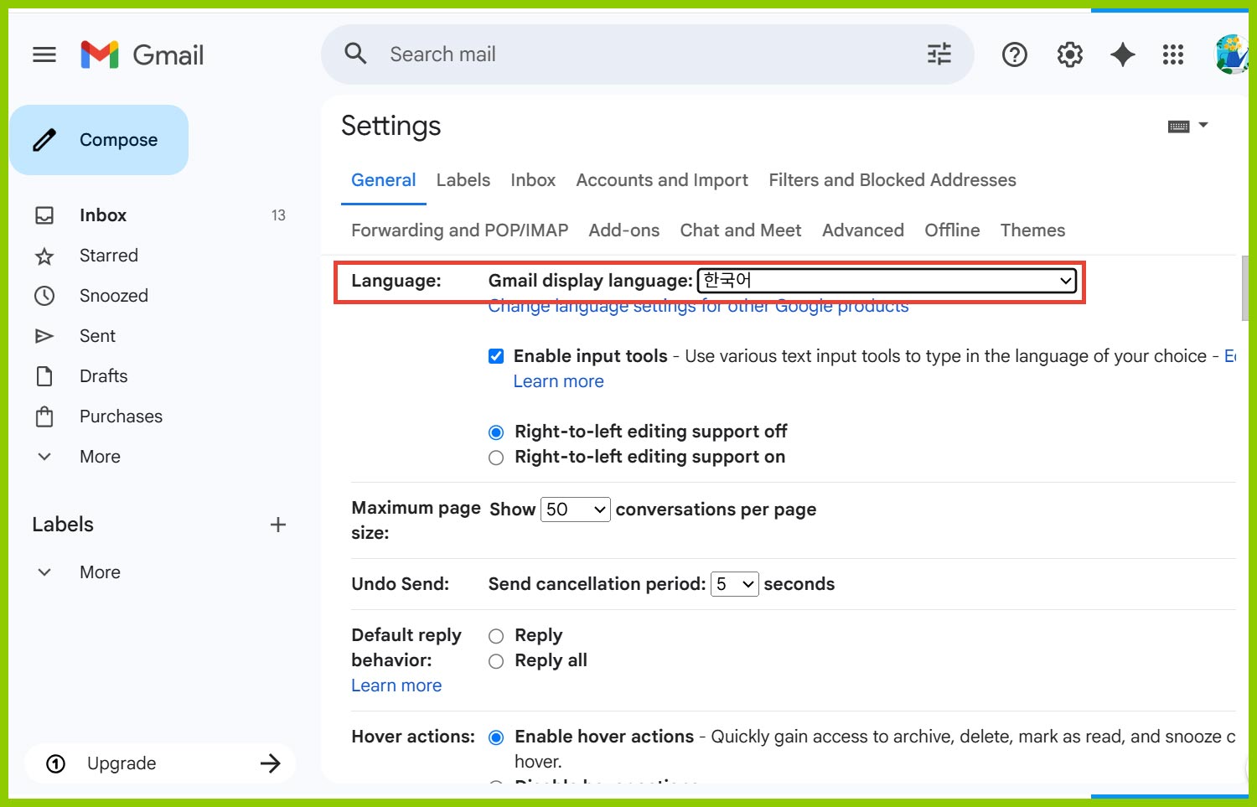The image size is (1257, 807).
Task: Open Themes settings tab
Action: coord(1032,230)
